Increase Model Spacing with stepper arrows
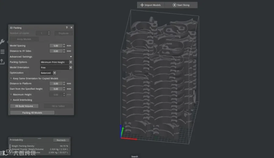274x158 pixels. pos(64,45)
